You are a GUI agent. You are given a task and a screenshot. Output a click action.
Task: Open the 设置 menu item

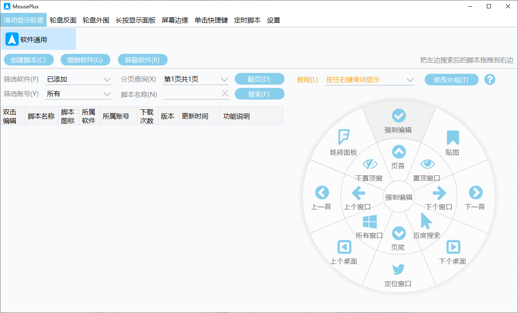coord(274,20)
